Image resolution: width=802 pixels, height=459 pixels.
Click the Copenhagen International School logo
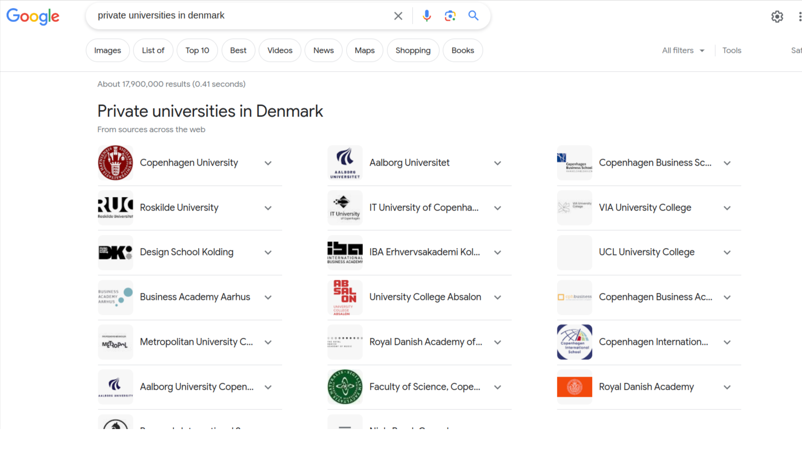click(x=574, y=342)
